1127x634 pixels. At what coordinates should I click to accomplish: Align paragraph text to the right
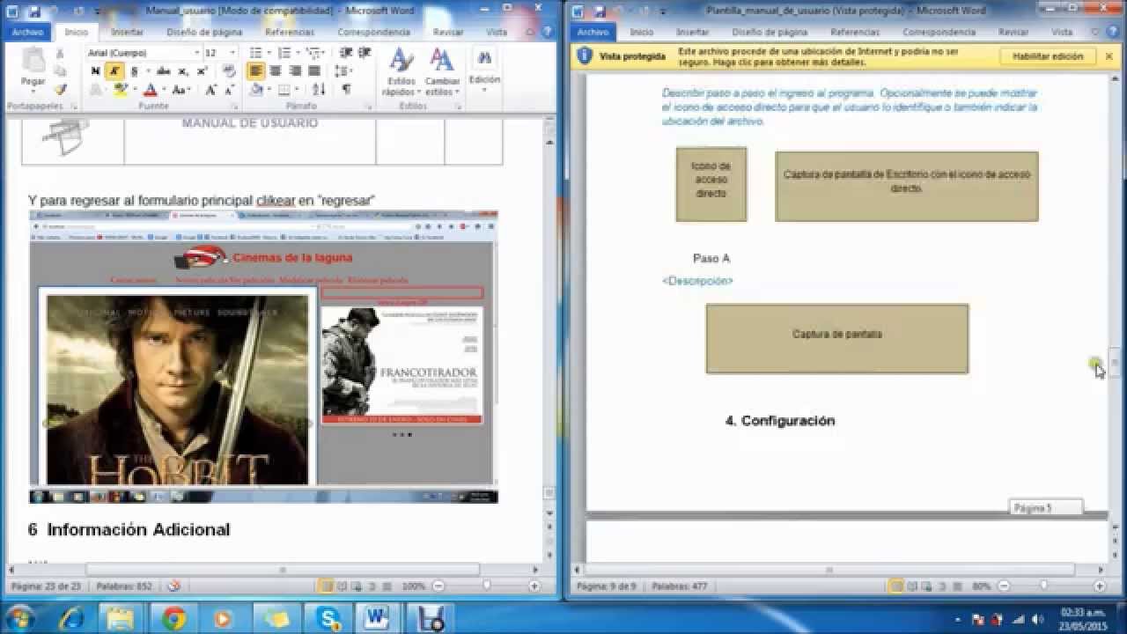(x=295, y=71)
